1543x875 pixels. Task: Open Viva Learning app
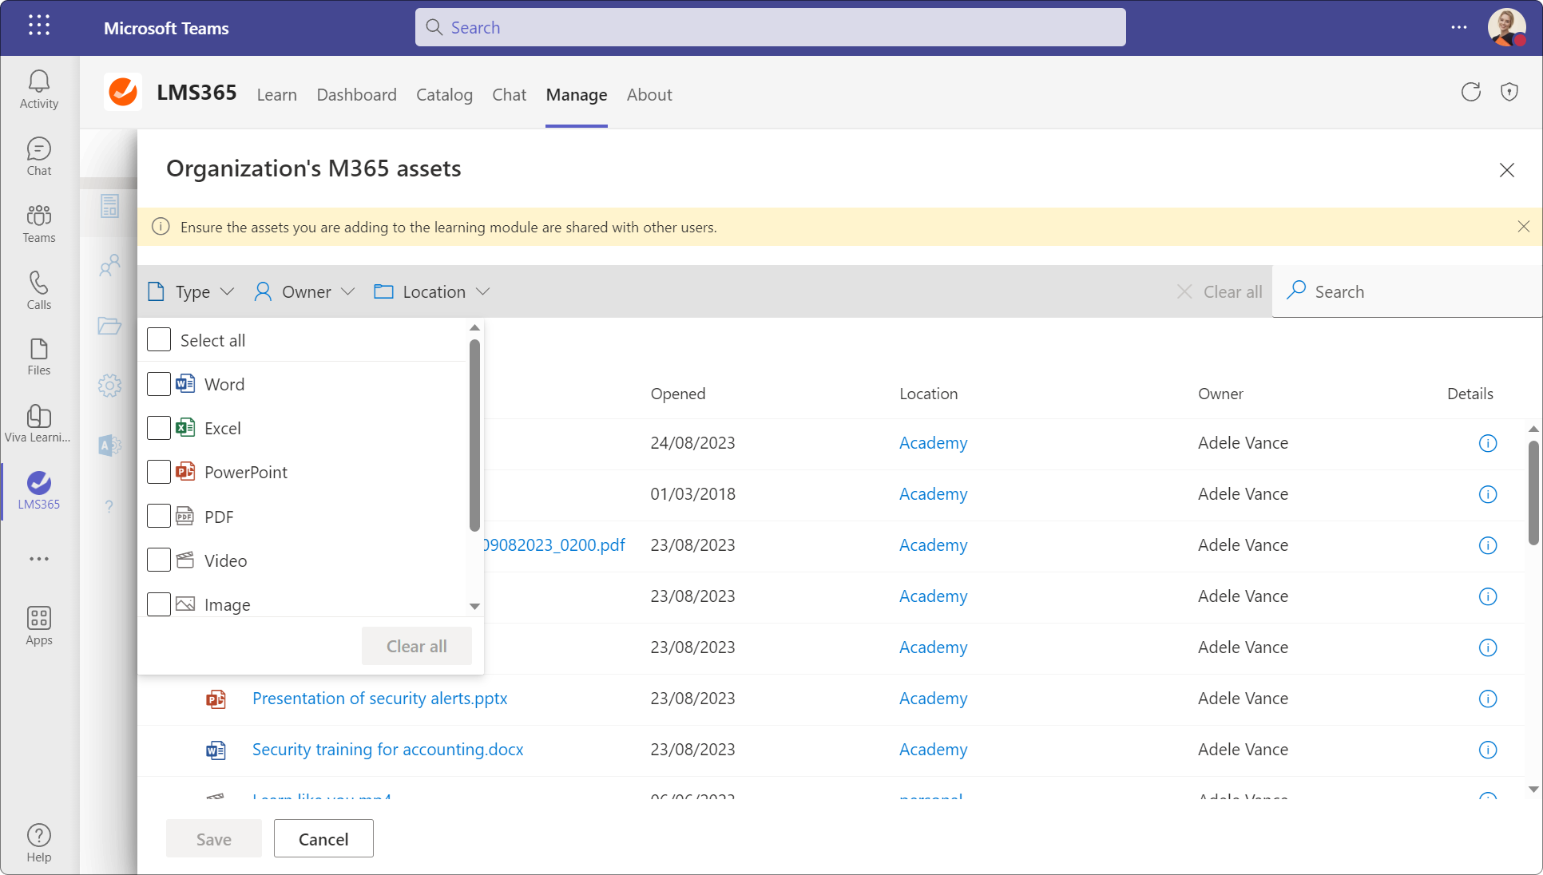pyautogui.click(x=38, y=423)
